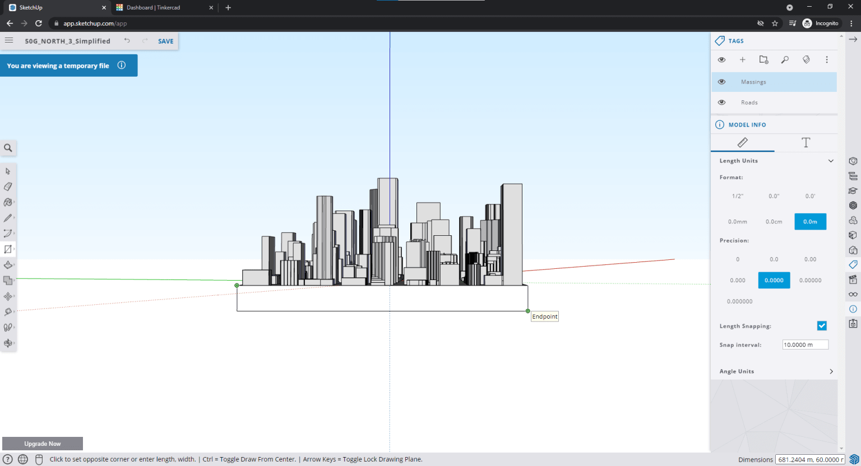
Task: Hide the Massings tag
Action: [721, 82]
